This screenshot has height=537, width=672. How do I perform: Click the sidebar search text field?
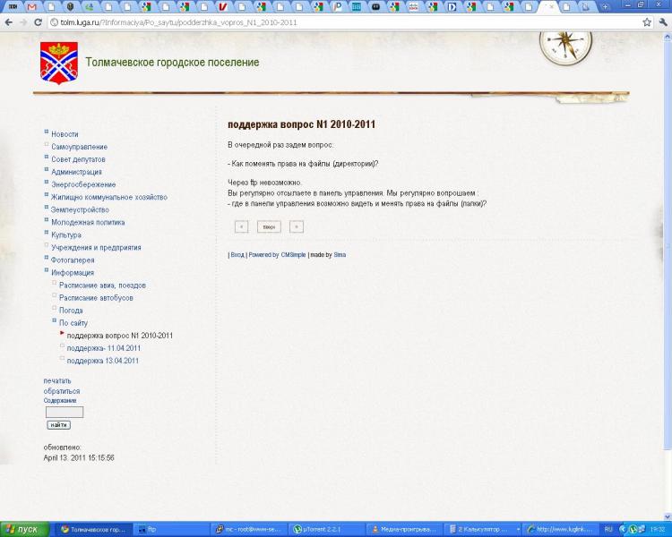click(x=64, y=413)
